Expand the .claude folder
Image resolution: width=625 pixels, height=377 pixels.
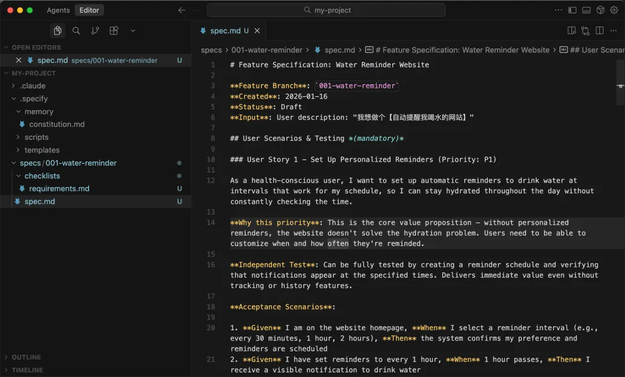pyautogui.click(x=32, y=86)
